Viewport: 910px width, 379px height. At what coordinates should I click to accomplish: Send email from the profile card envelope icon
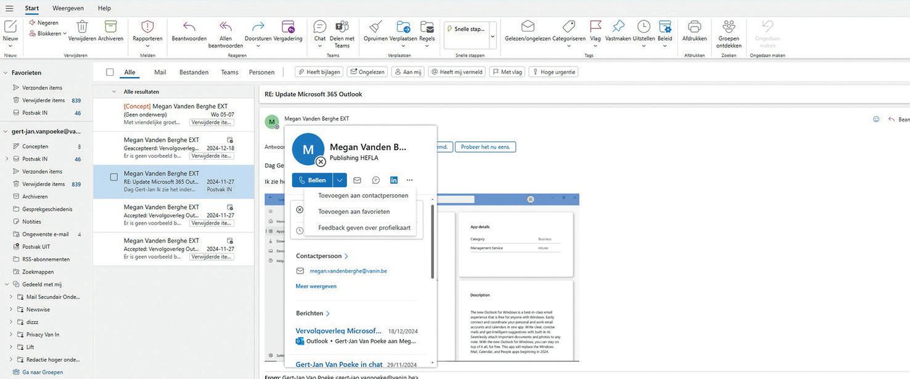[357, 180]
